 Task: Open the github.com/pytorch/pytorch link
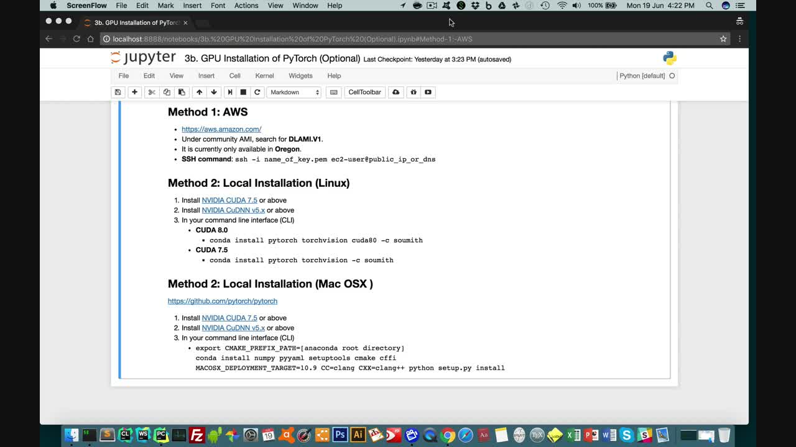point(223,301)
